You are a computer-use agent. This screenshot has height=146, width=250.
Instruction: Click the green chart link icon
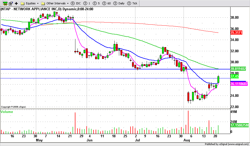tap(5, 3)
